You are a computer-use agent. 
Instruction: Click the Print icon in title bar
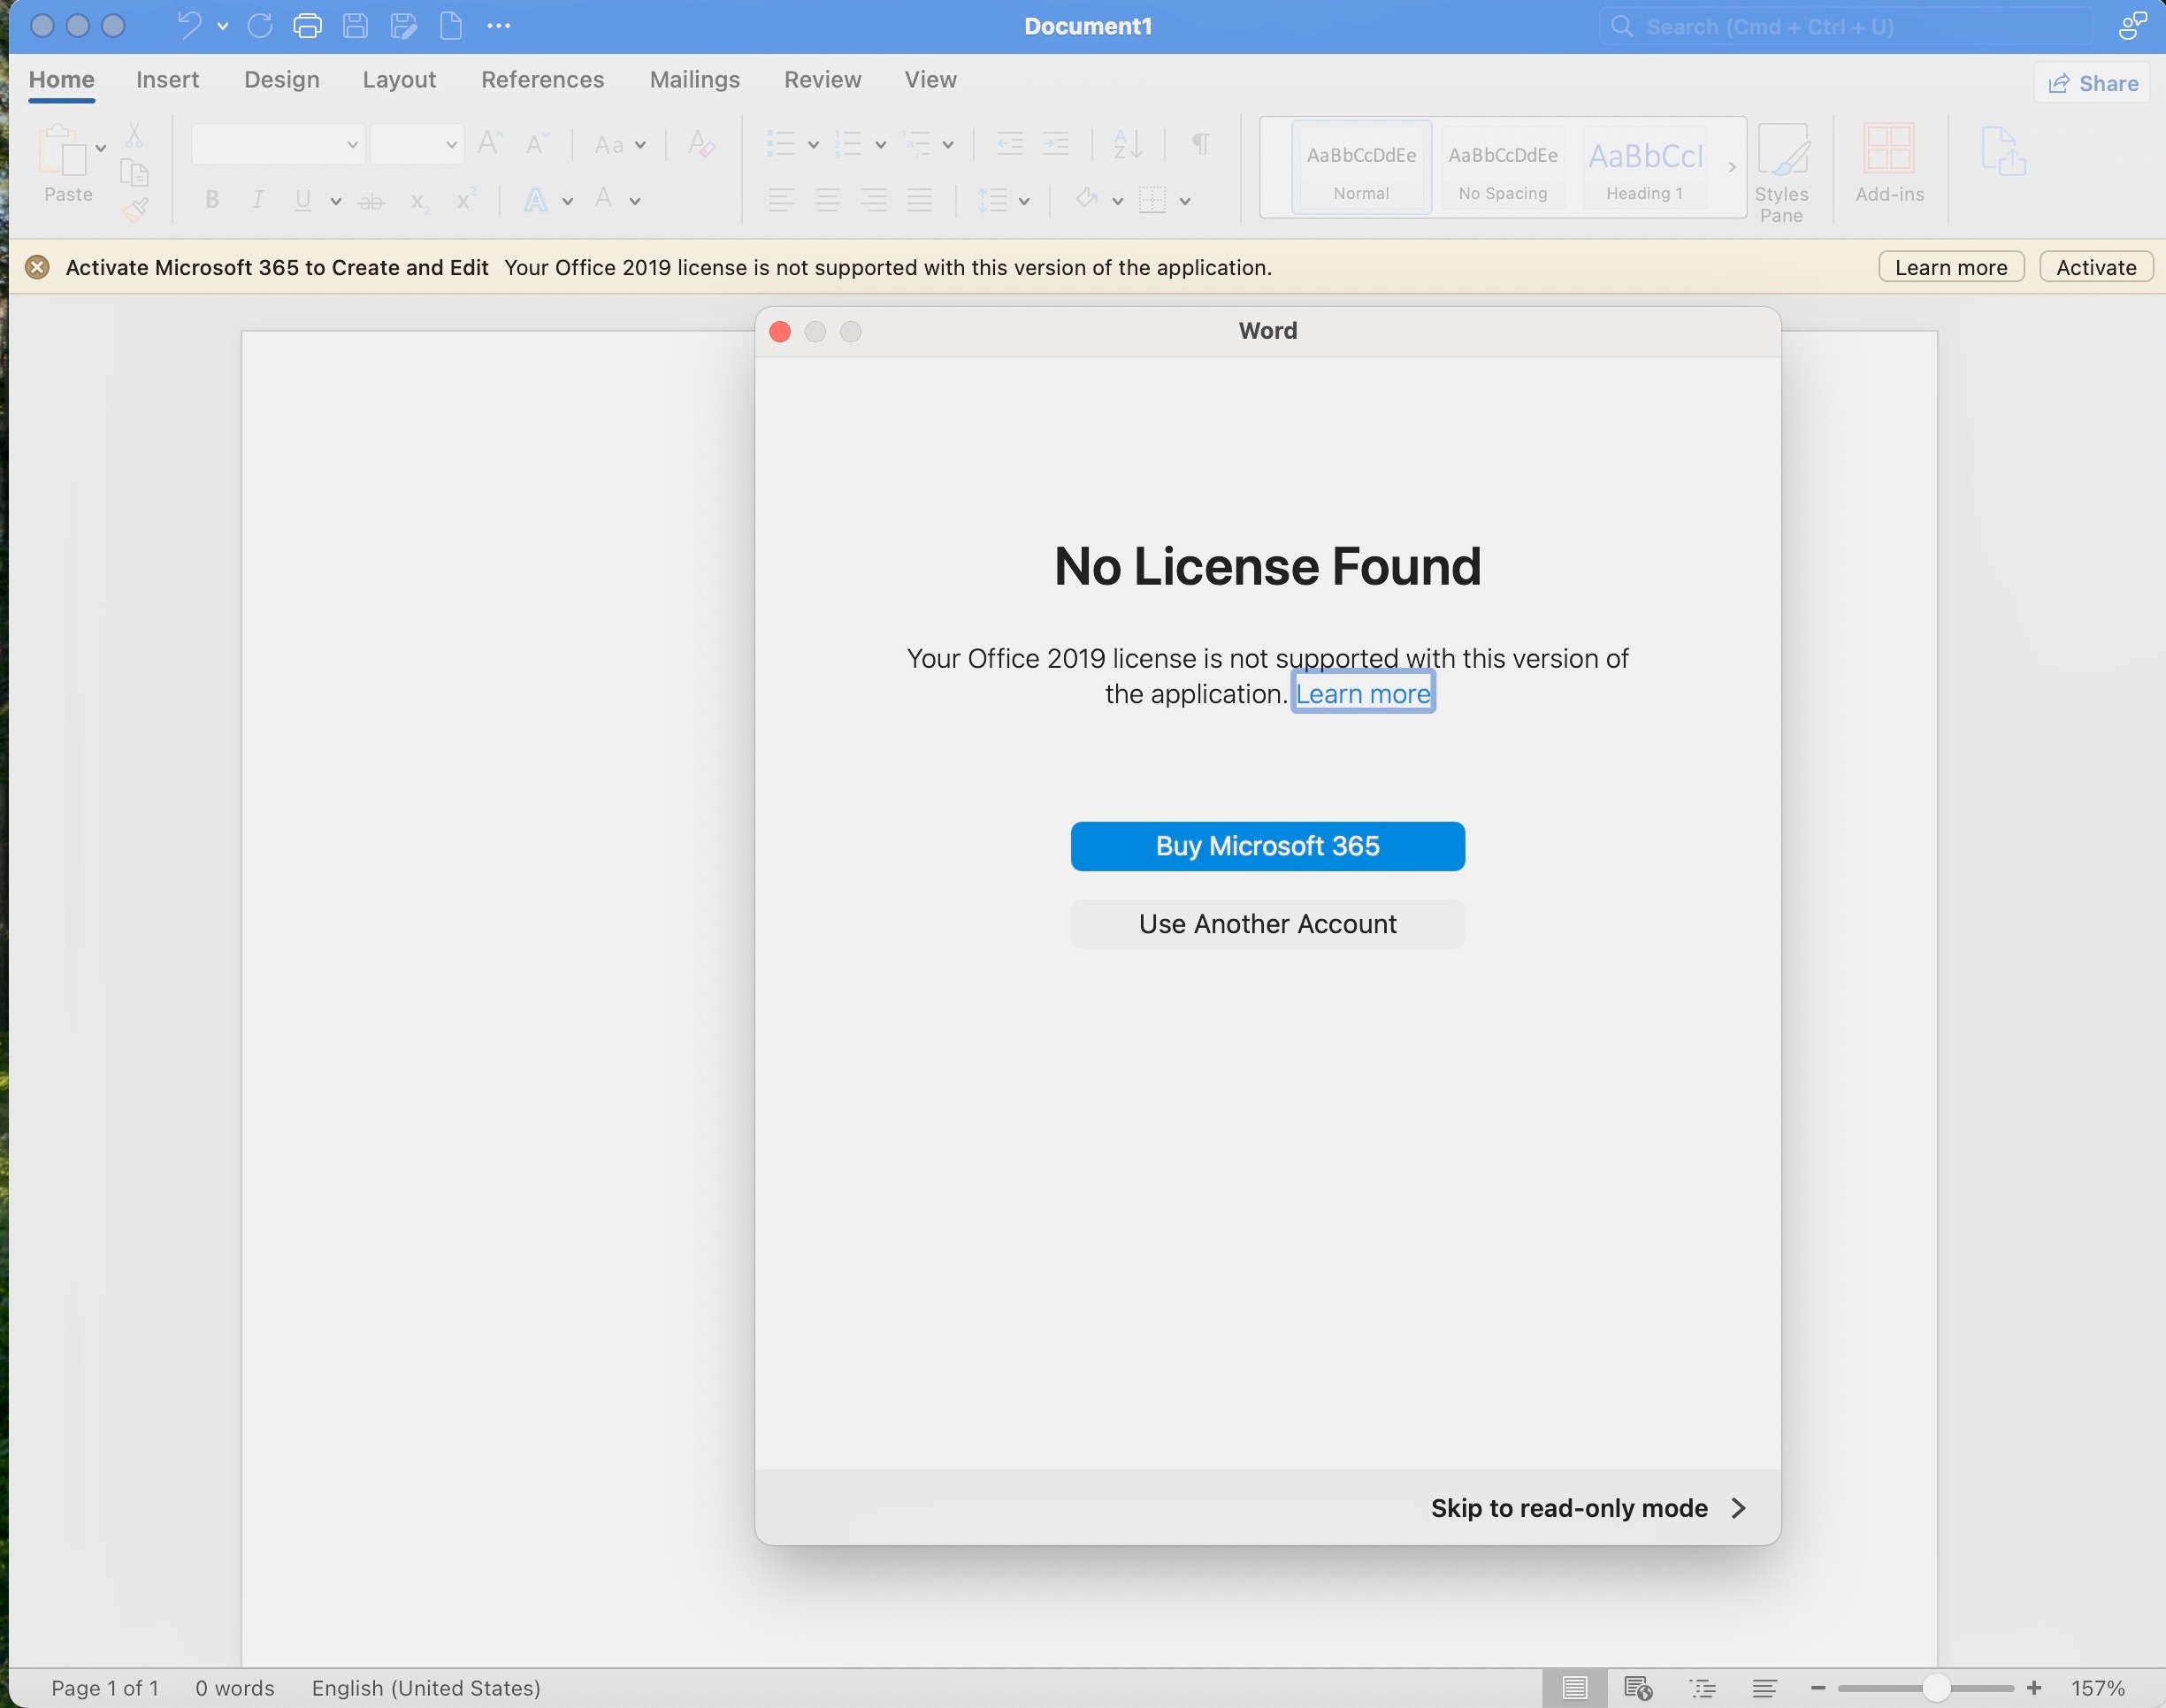pyautogui.click(x=308, y=26)
